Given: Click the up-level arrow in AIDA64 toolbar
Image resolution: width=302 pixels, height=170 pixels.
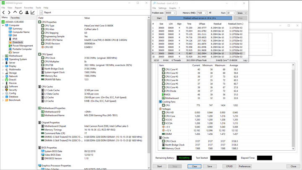Looking at the screenshot, I should pyautogui.click(x=15, y=12).
